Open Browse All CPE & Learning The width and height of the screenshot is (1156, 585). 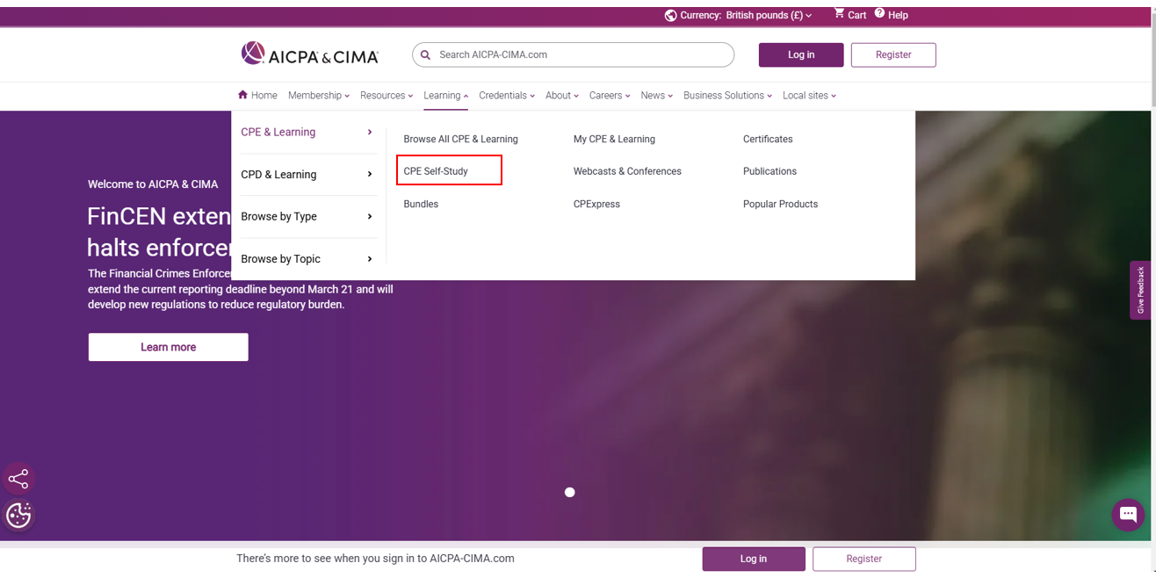(x=460, y=139)
